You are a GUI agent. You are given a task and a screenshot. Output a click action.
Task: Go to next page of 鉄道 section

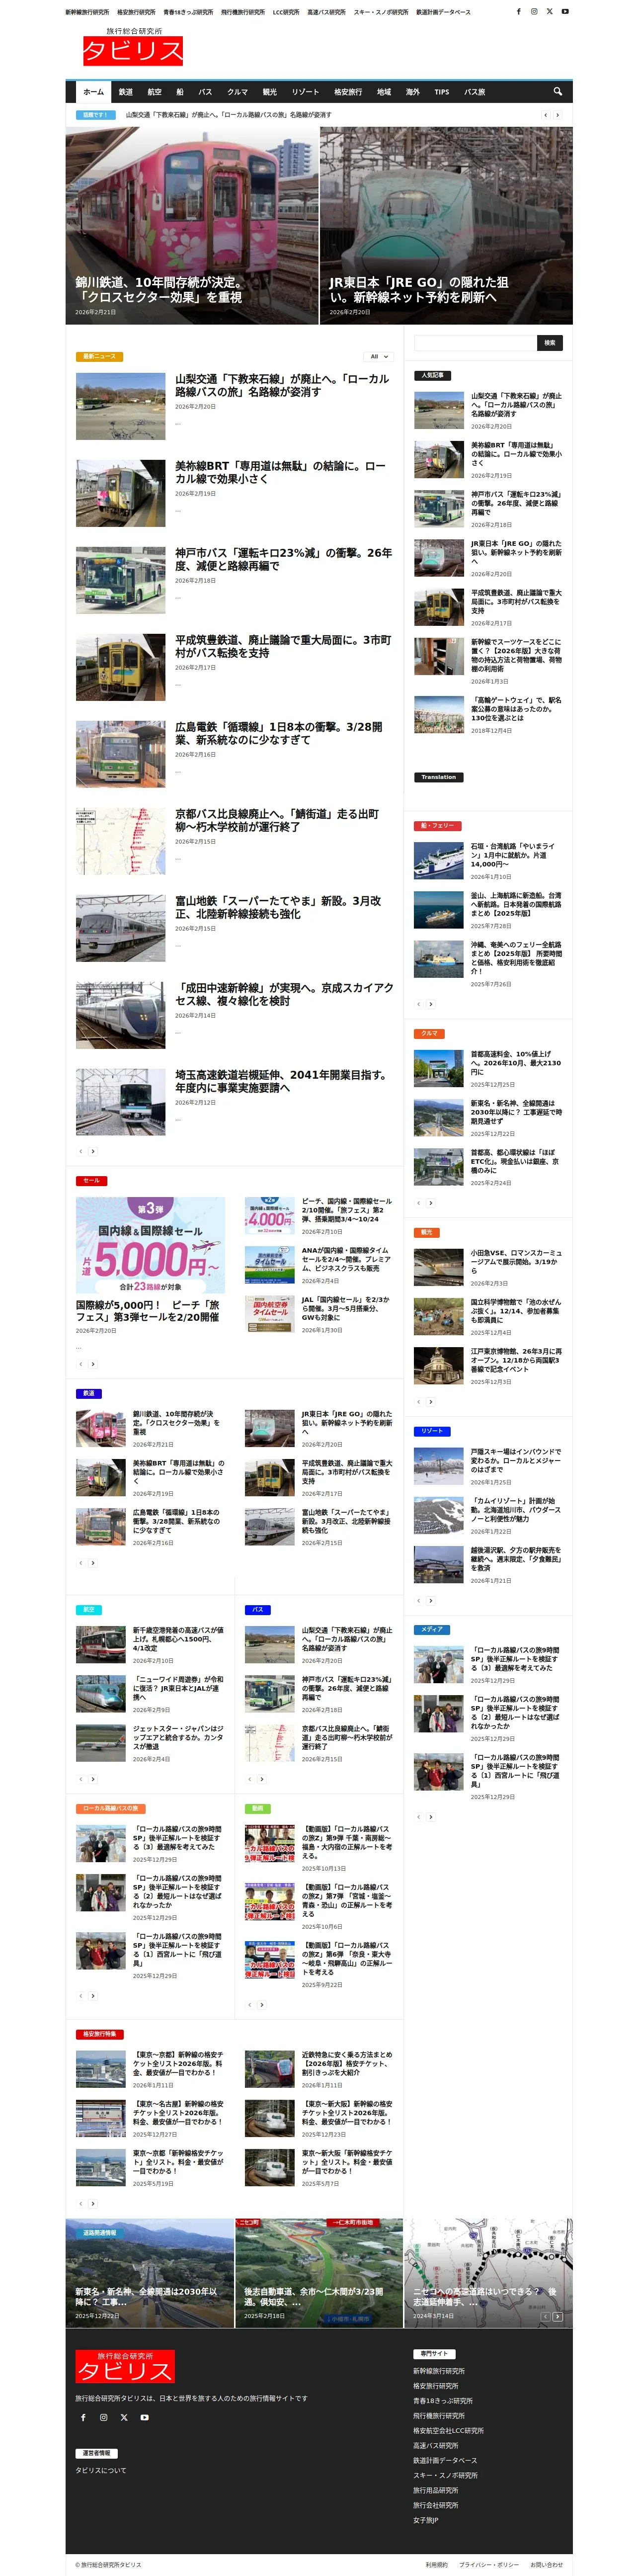(x=93, y=1562)
